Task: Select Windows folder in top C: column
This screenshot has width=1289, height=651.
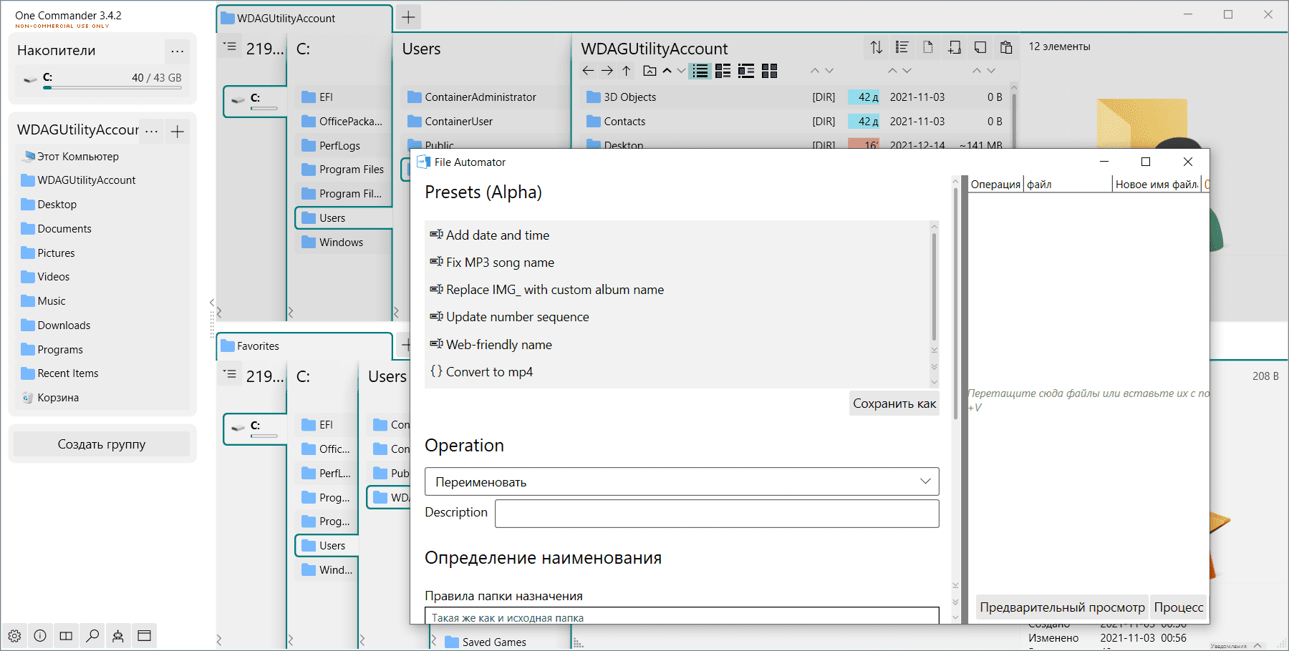Action: (x=332, y=243)
